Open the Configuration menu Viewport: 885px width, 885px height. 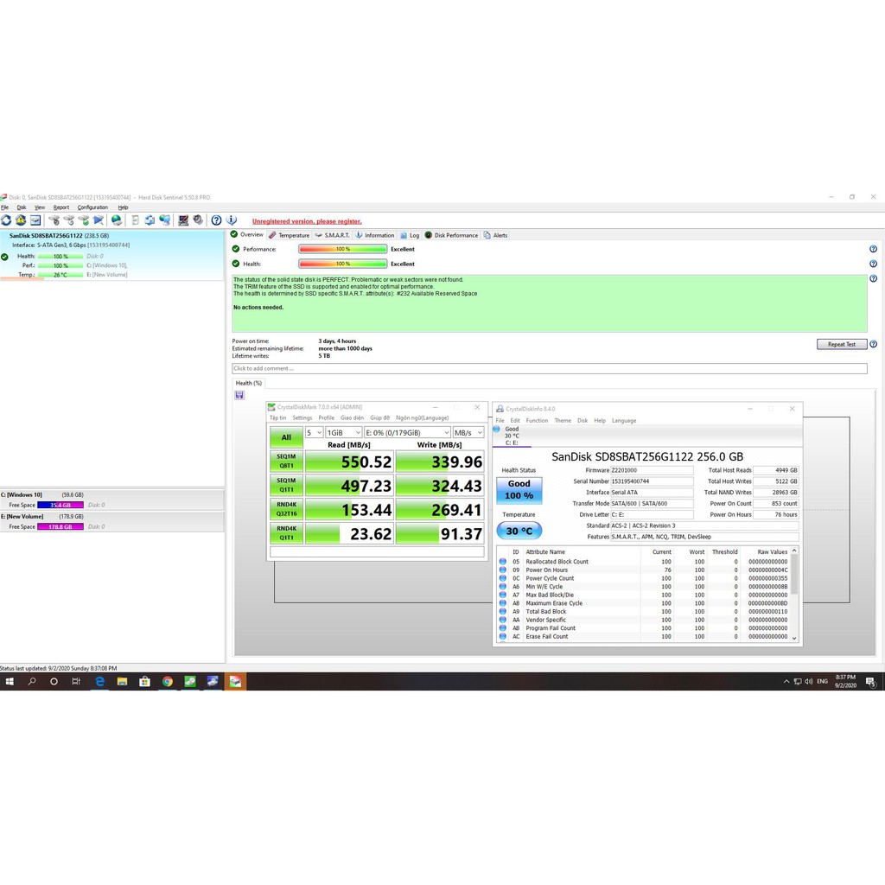[x=92, y=207]
